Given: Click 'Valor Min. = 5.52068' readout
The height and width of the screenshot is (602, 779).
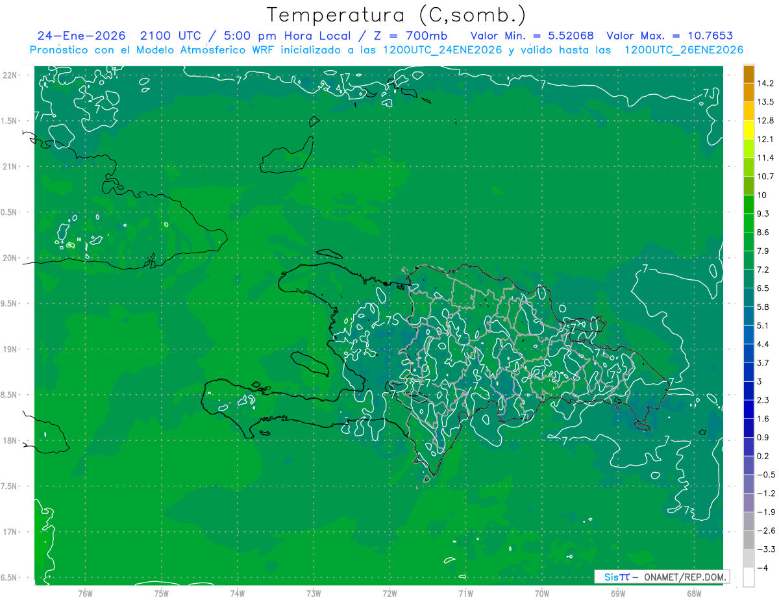Looking at the screenshot, I should (x=532, y=36).
